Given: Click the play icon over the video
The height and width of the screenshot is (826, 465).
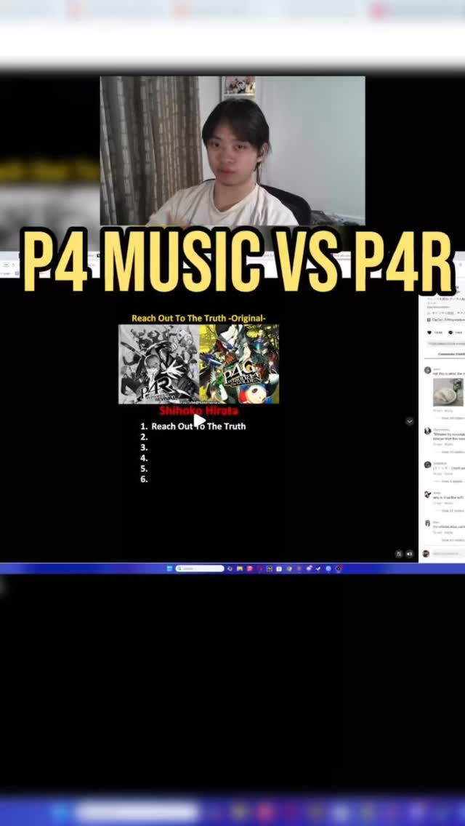Looking at the screenshot, I should 199,420.
